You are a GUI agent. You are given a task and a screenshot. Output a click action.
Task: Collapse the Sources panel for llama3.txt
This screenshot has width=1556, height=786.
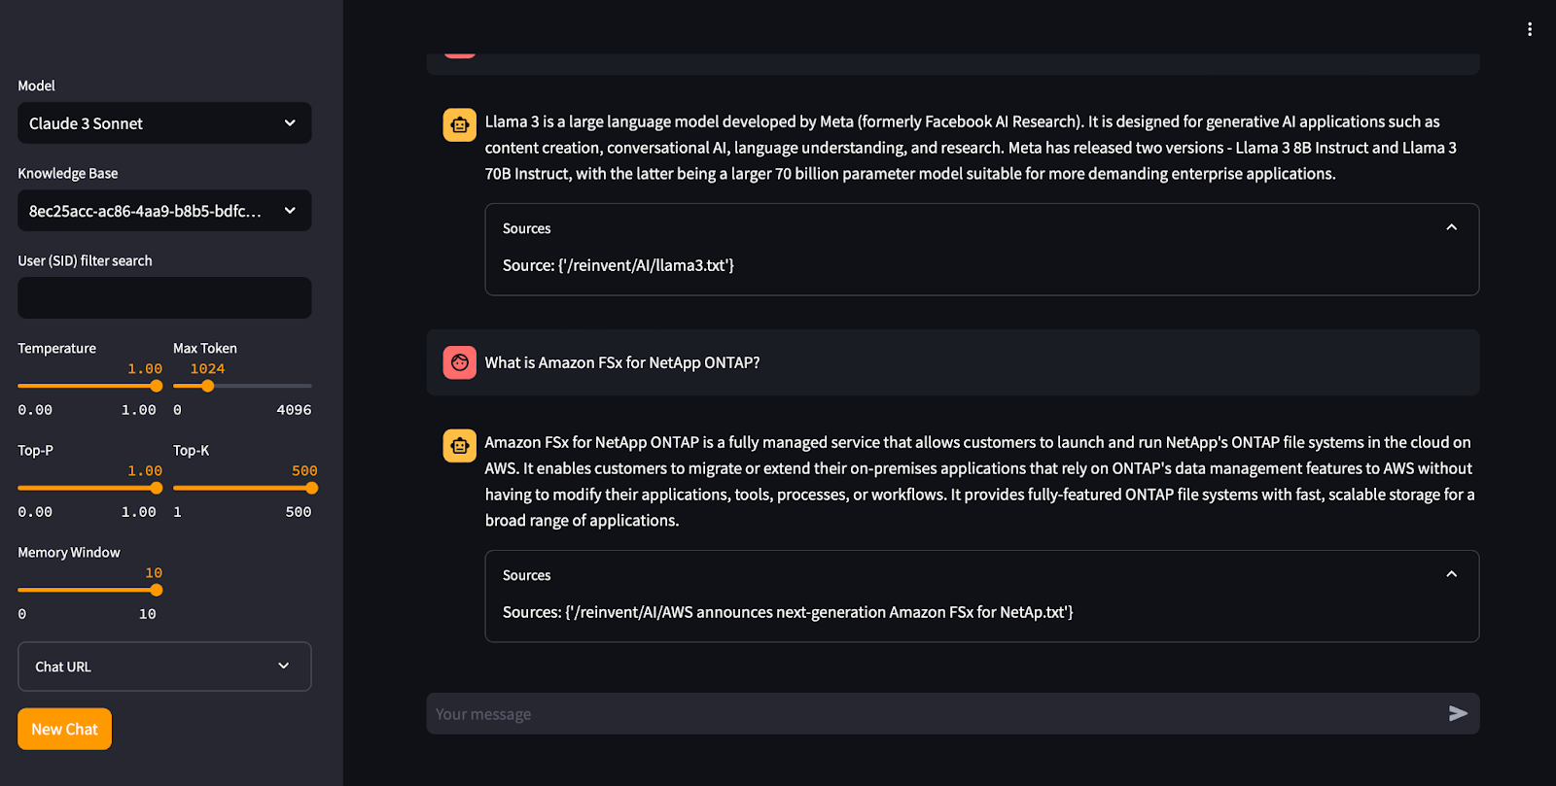coord(1451,227)
